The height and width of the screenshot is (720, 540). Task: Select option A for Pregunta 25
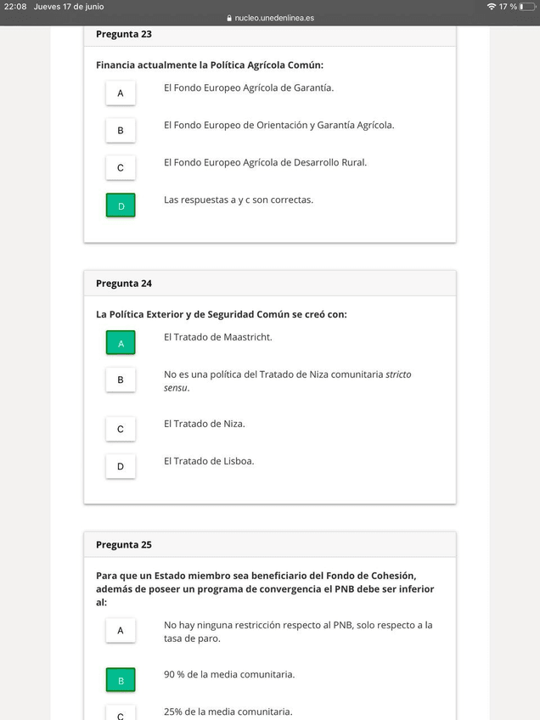tap(121, 630)
